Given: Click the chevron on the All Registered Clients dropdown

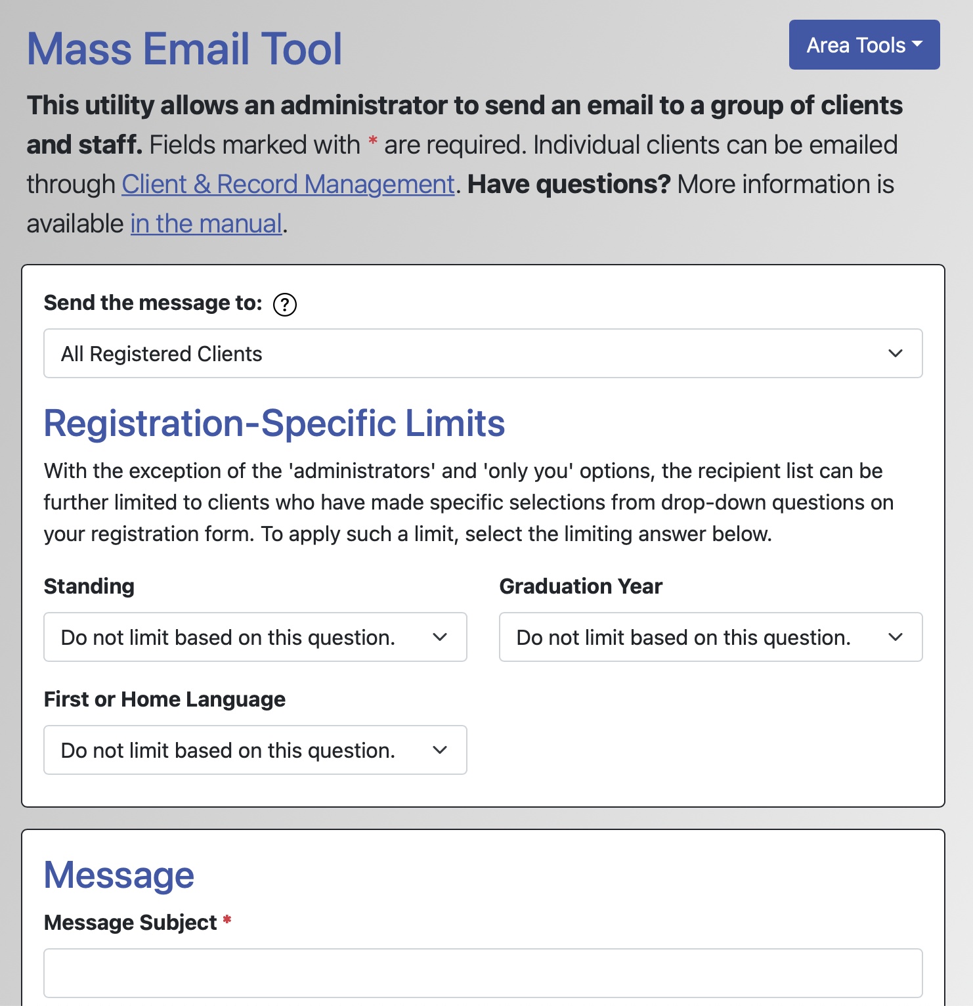Looking at the screenshot, I should (896, 354).
